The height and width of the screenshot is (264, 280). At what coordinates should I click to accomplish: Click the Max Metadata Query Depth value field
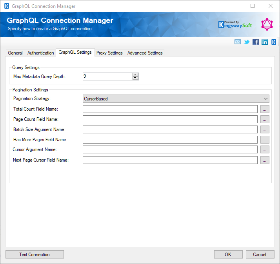click(108, 76)
